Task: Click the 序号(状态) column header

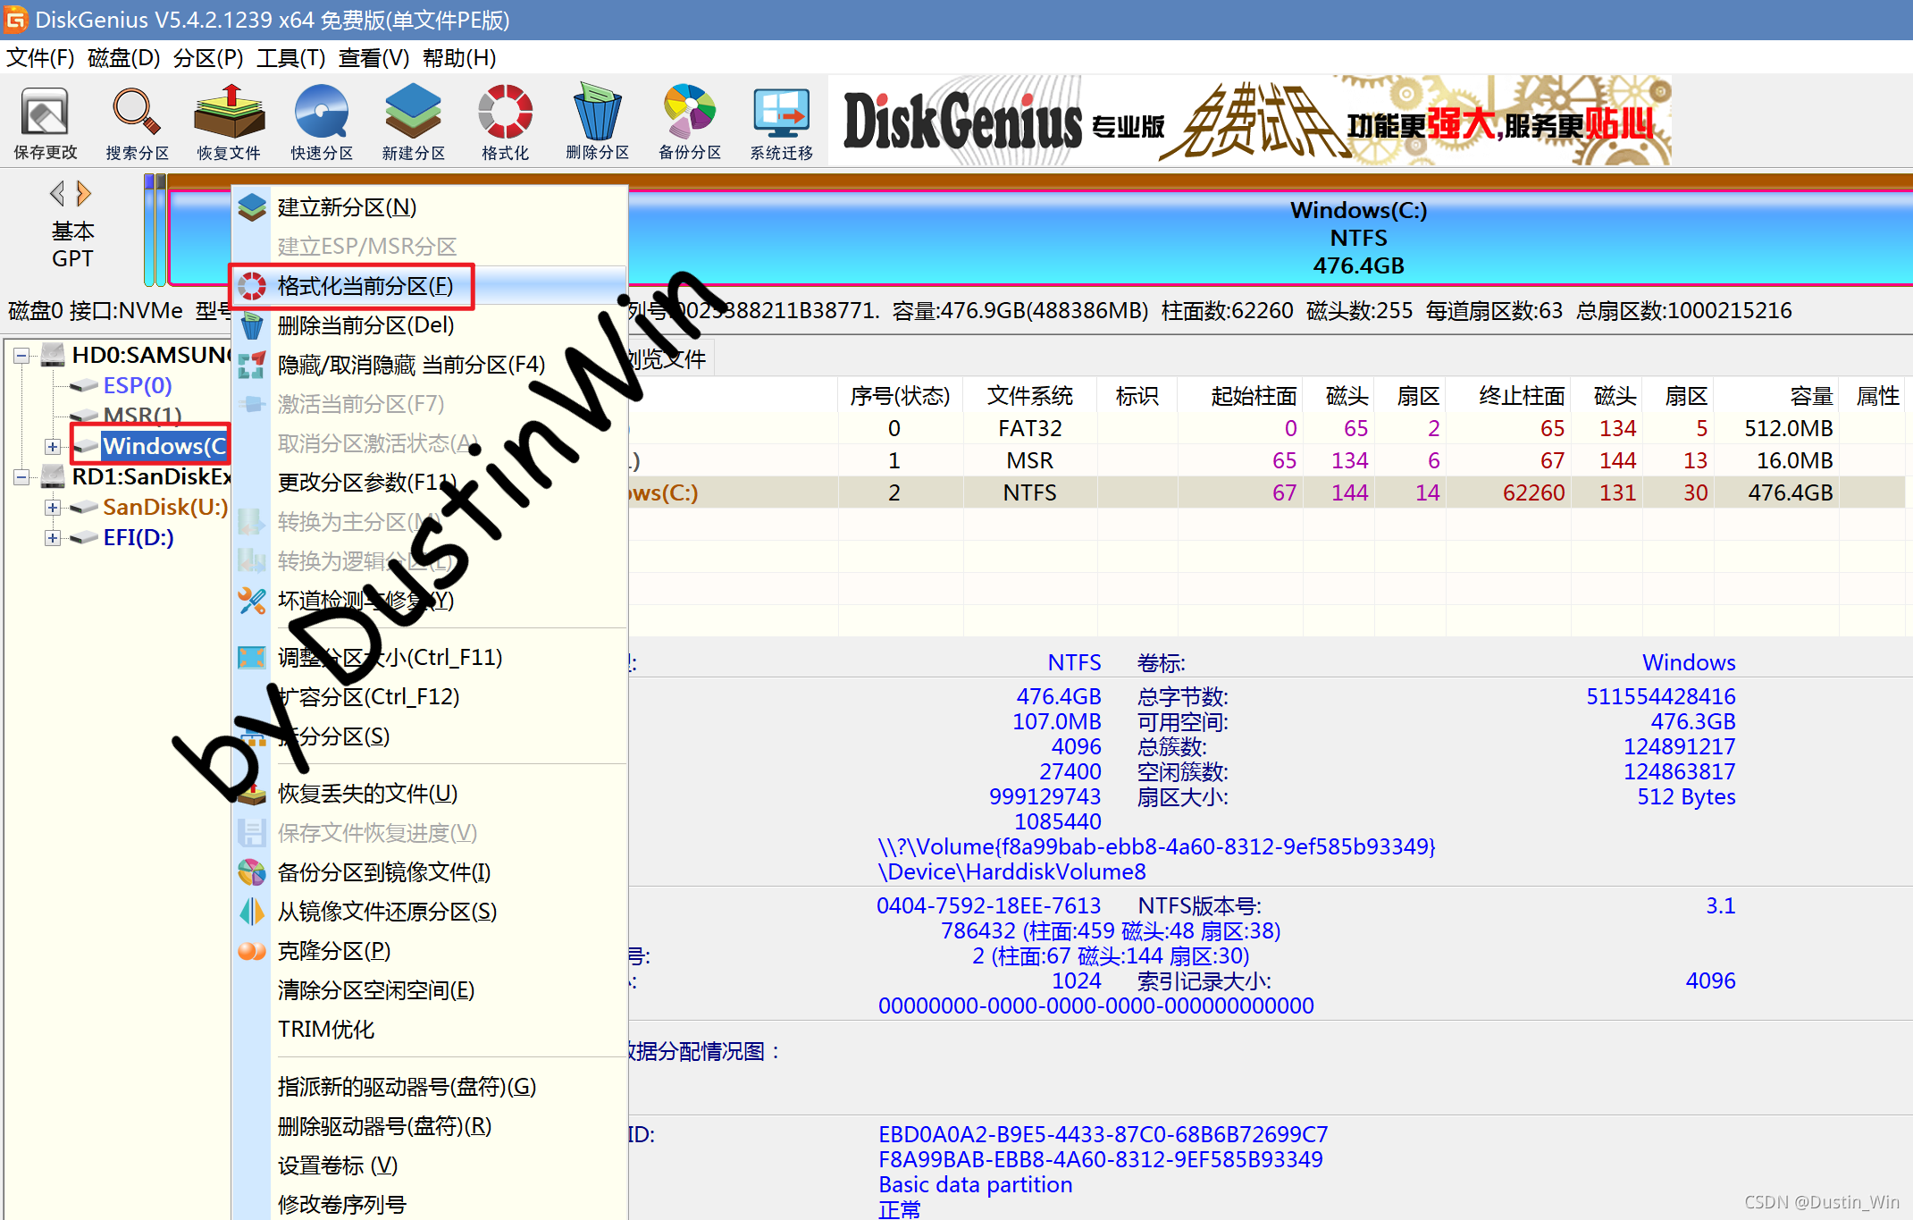Action: (x=900, y=397)
